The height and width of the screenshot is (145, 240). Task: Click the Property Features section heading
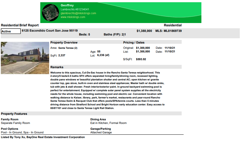pos(14,114)
